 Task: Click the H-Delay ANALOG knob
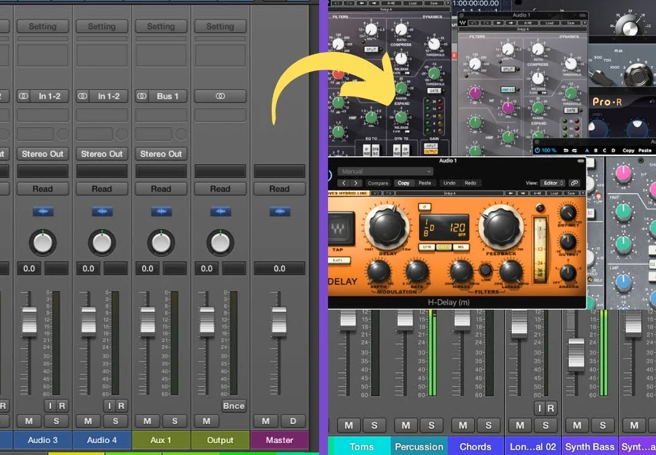click(568, 272)
